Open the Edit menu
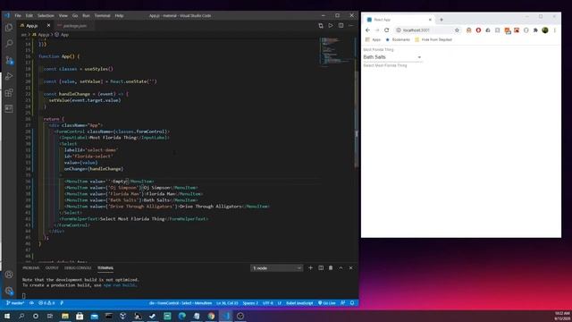This screenshot has width=572, height=322. (x=29, y=16)
